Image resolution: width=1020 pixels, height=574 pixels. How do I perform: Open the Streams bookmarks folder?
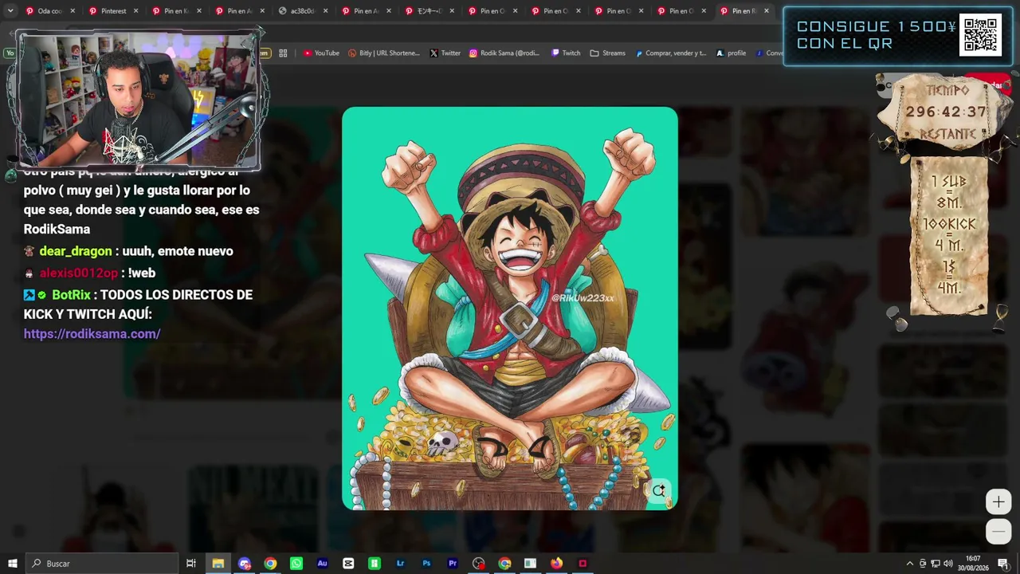coord(608,53)
